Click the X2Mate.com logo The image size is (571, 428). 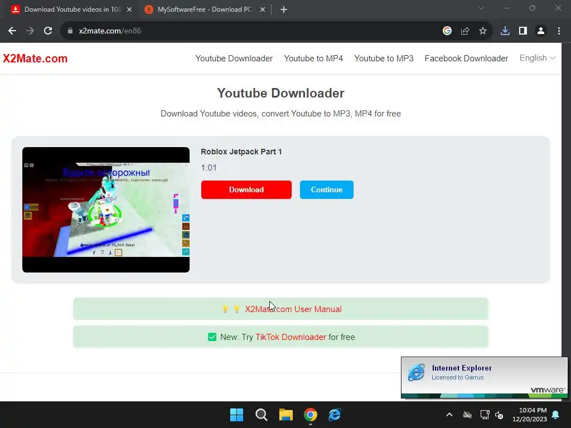click(35, 59)
